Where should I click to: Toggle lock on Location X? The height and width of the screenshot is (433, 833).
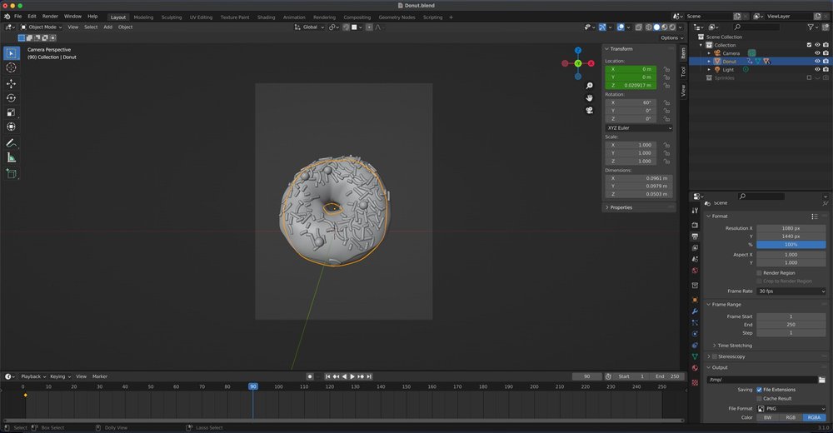click(666, 69)
